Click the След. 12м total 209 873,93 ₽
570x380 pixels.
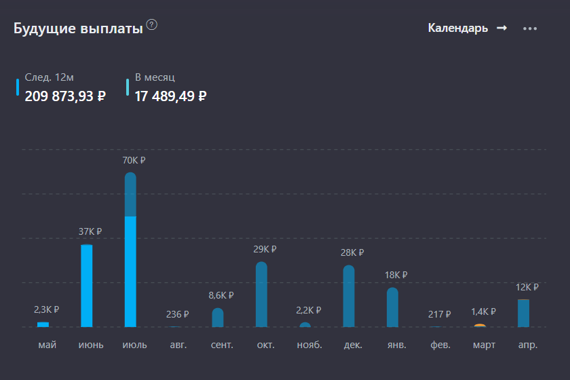click(65, 96)
